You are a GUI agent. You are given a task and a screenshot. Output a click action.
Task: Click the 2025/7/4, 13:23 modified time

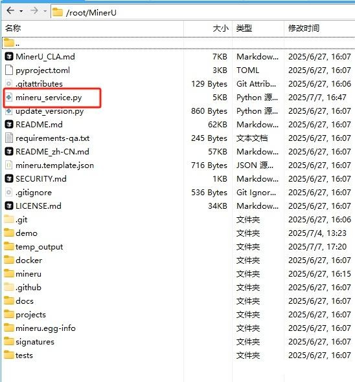[x=317, y=233]
